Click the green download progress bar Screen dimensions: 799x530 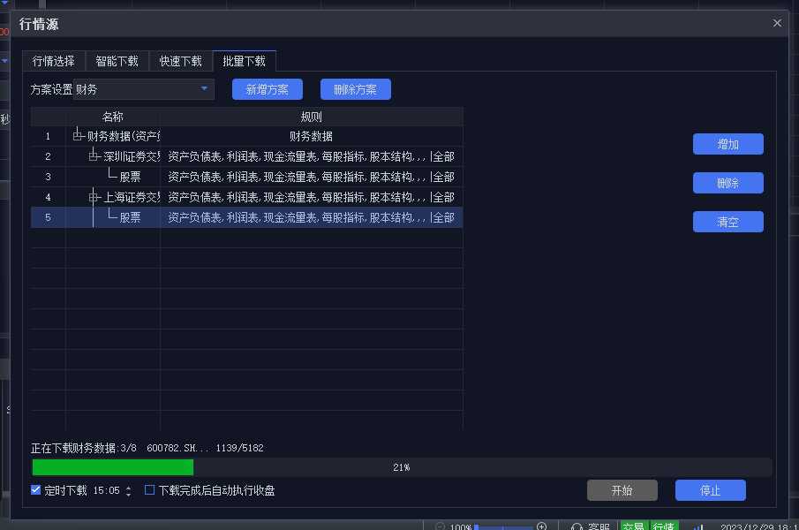[113, 467]
